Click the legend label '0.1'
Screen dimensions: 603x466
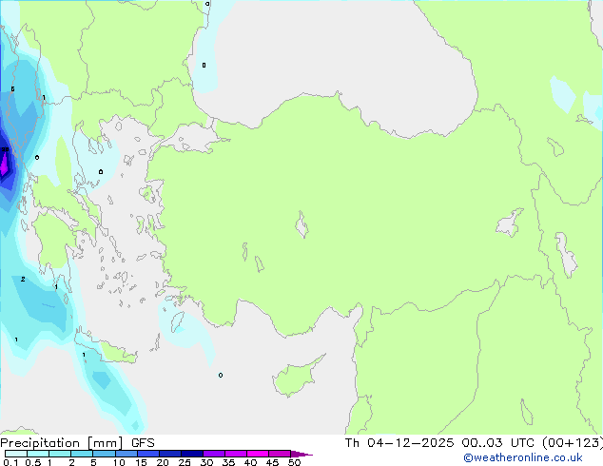[x=10, y=462]
